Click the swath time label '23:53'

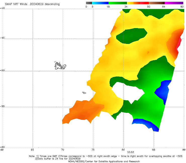coord(131,152)
